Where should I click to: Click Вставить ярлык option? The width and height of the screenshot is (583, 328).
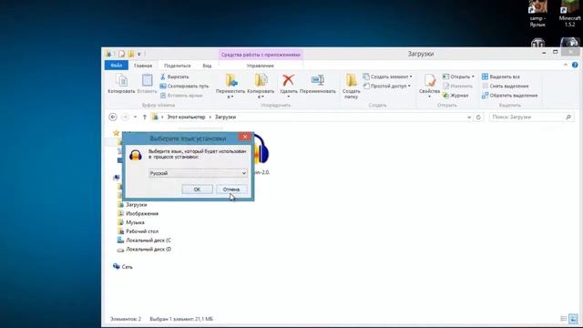pyautogui.click(x=181, y=96)
